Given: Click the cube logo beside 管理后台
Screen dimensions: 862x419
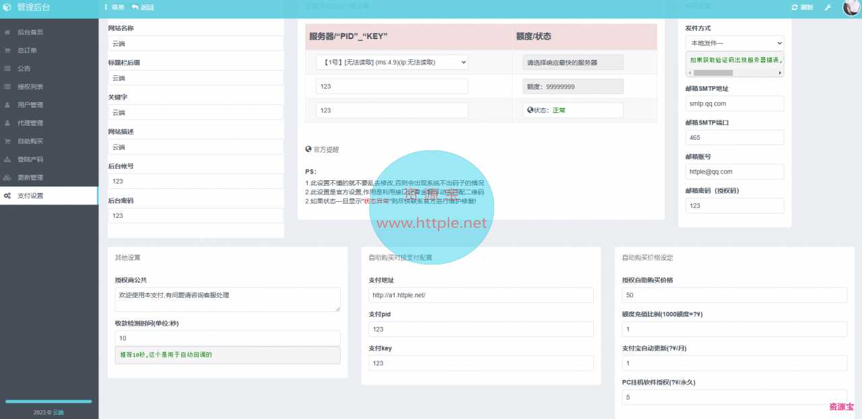Looking at the screenshot, I should click(x=7, y=7).
